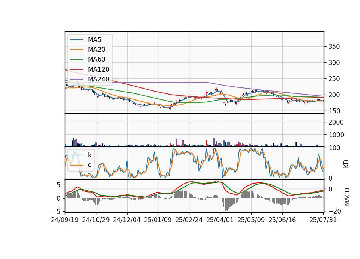Click the MA120 legend label
This screenshot has width=360, height=259.
(x=99, y=69)
